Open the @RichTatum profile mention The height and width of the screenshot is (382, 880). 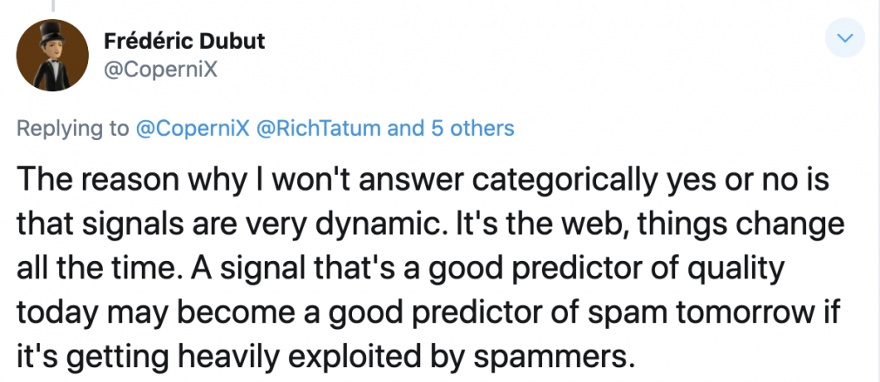click(318, 128)
